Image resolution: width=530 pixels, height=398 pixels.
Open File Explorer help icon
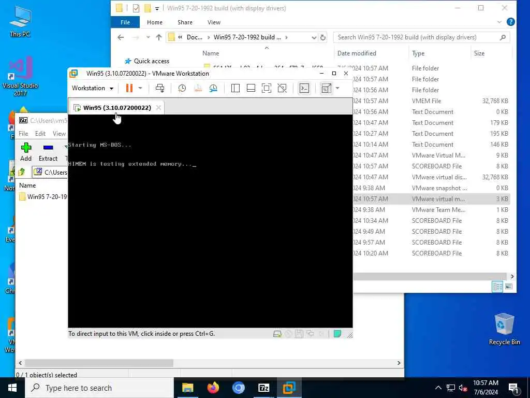coord(511,22)
